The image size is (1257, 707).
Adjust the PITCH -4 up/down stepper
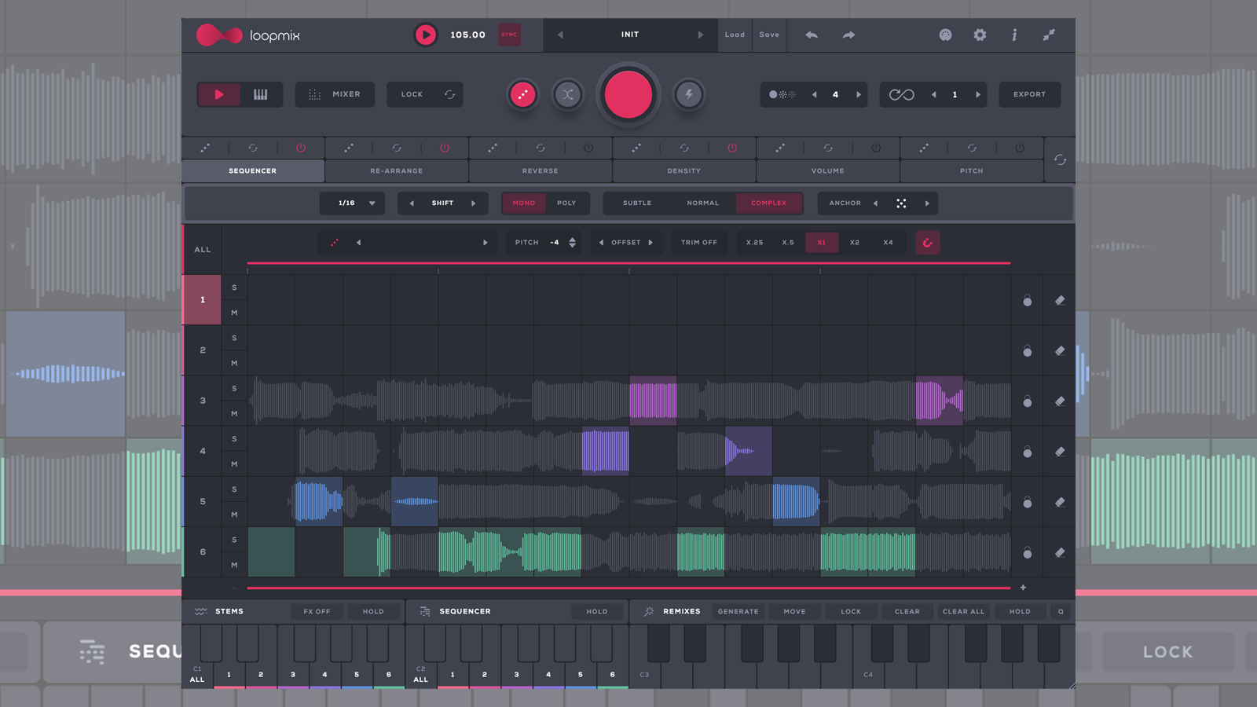572,243
